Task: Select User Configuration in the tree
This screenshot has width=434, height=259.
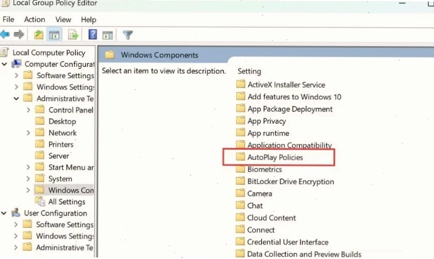Action: [x=55, y=213]
